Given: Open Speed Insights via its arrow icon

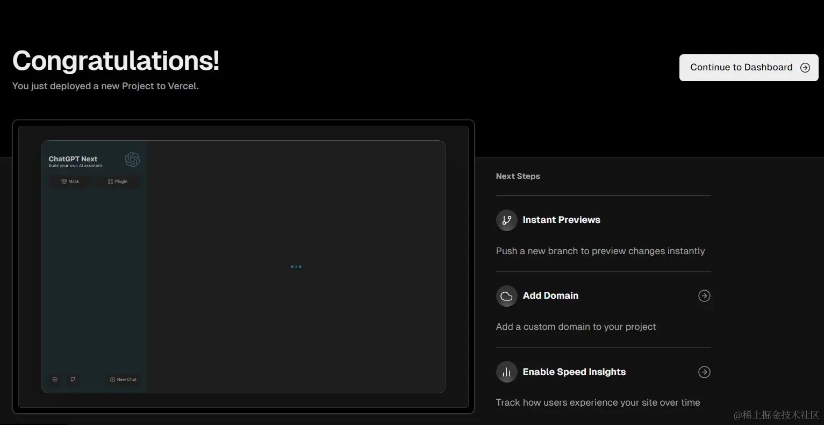Looking at the screenshot, I should [704, 372].
